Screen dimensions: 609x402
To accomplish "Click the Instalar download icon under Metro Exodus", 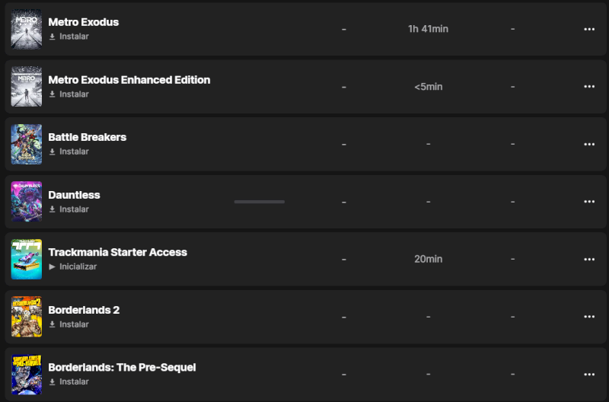I will [53, 37].
